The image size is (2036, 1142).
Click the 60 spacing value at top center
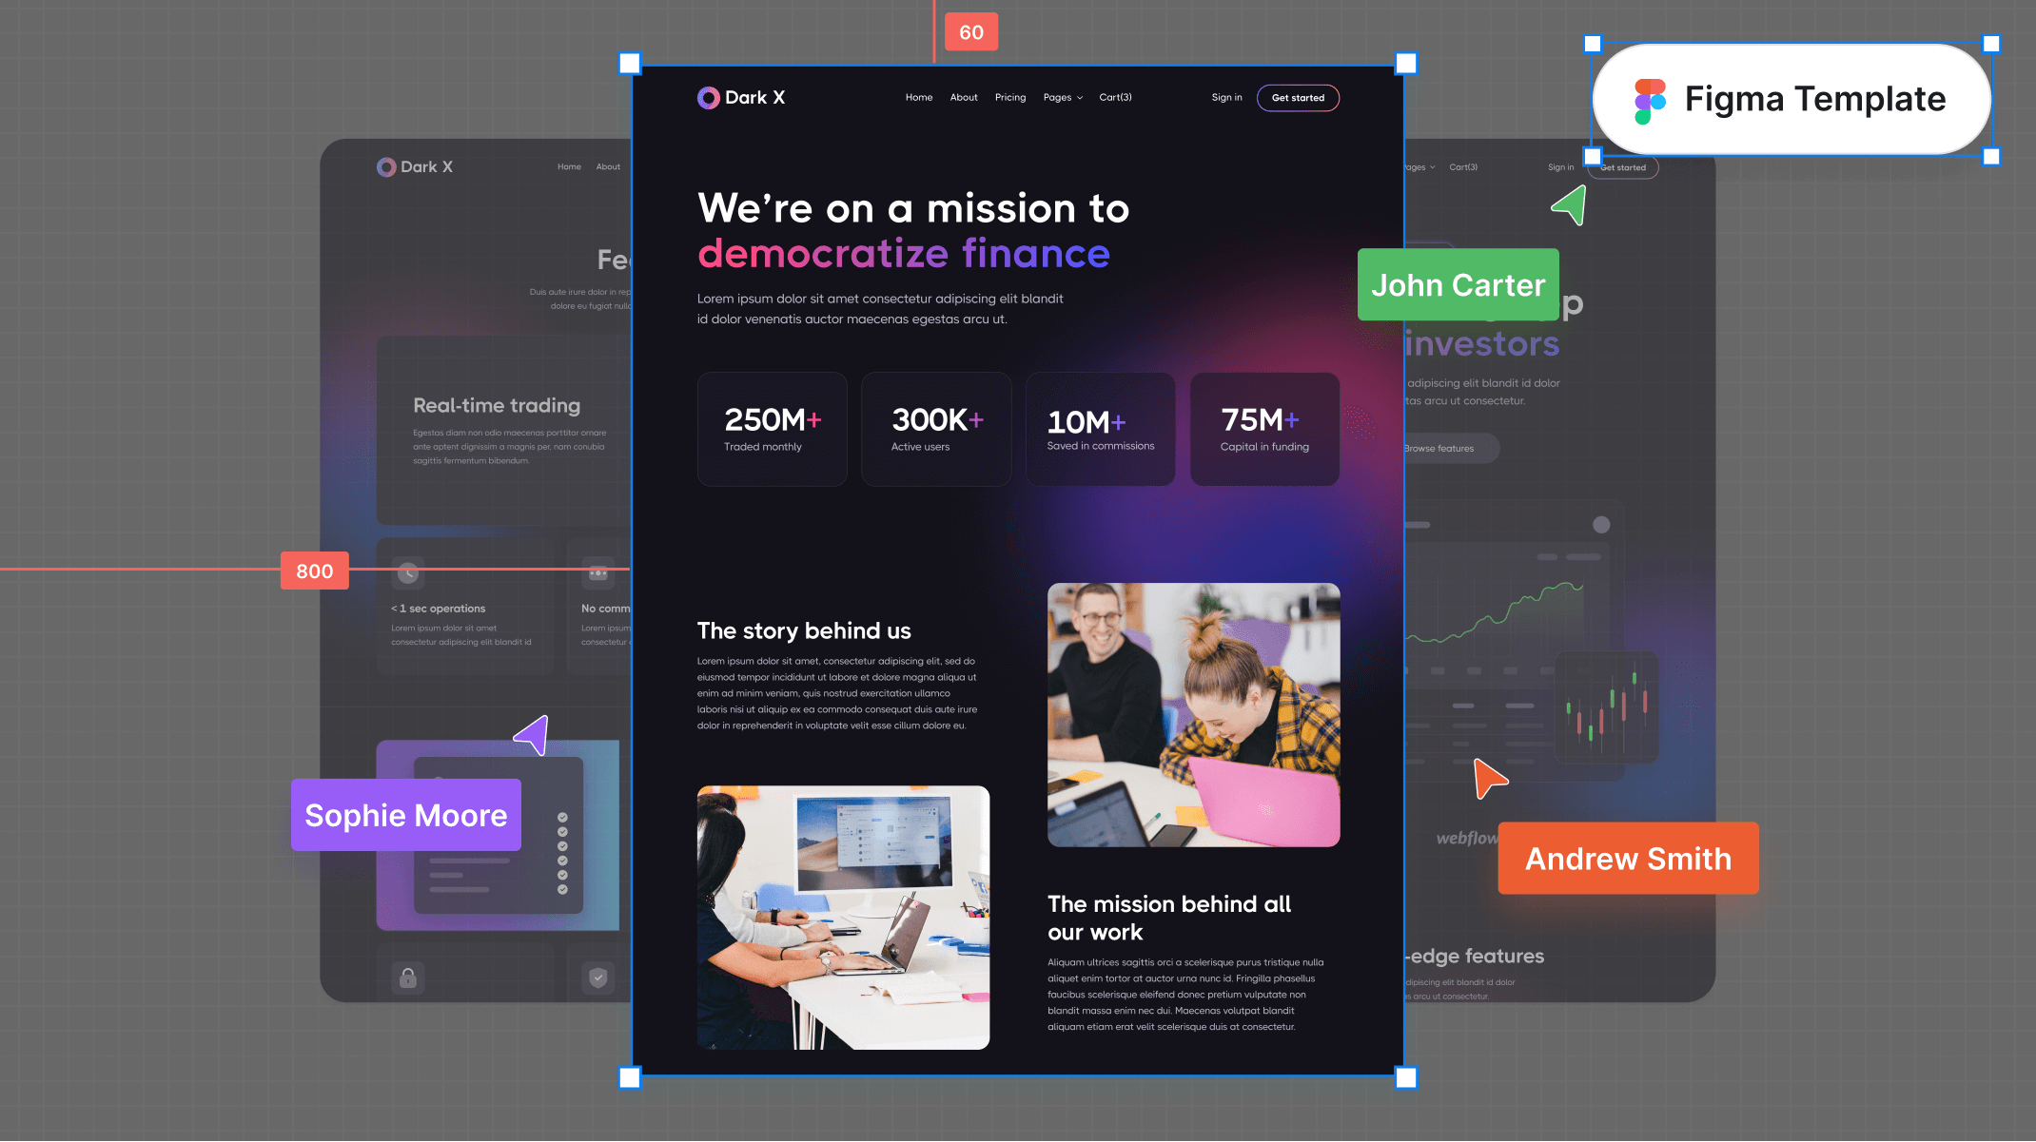coord(969,30)
